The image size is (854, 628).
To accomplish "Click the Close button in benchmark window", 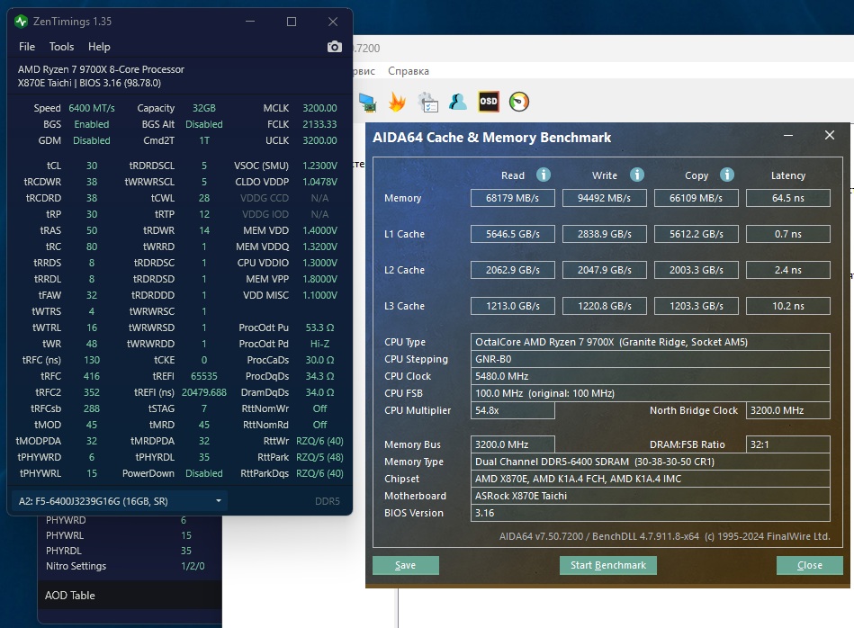I will pos(809,565).
